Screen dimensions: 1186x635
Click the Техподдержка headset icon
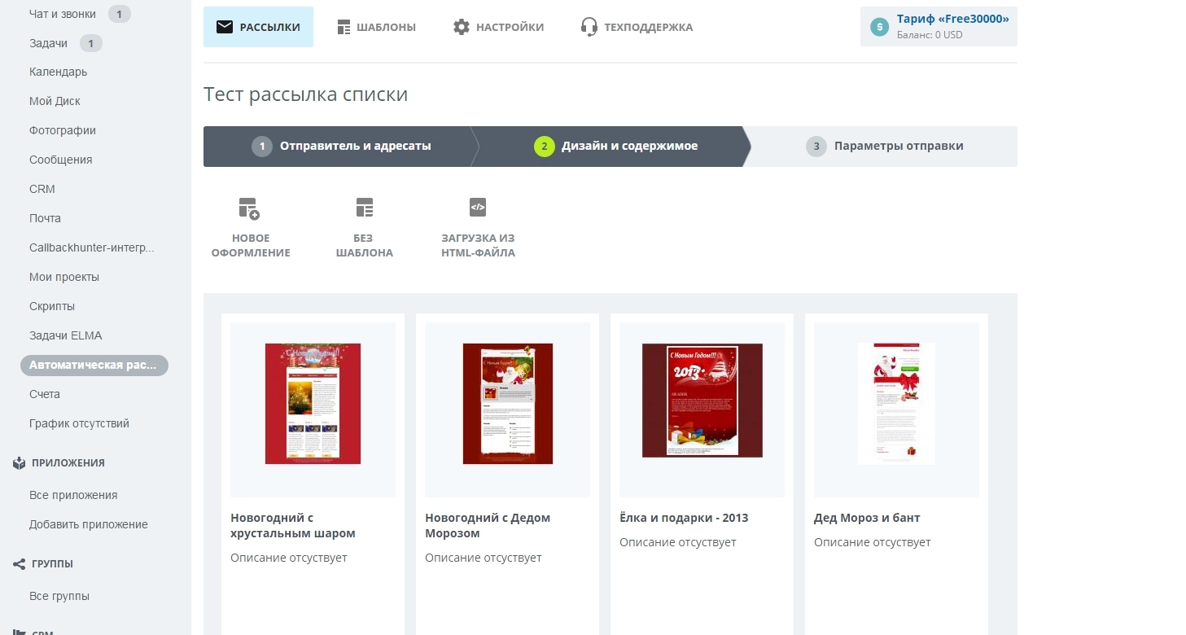(x=589, y=27)
